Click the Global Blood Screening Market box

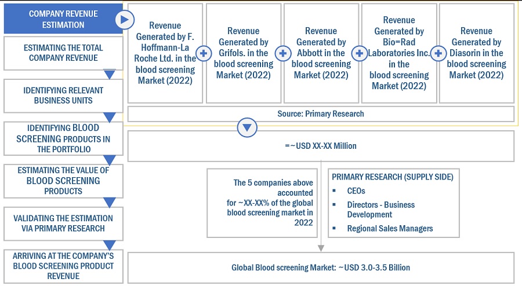pyautogui.click(x=320, y=267)
